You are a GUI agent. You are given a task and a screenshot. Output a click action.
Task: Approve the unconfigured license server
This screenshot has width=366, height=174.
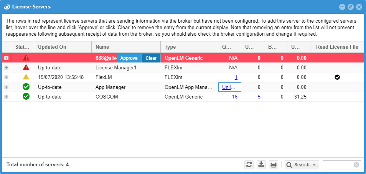click(x=129, y=58)
